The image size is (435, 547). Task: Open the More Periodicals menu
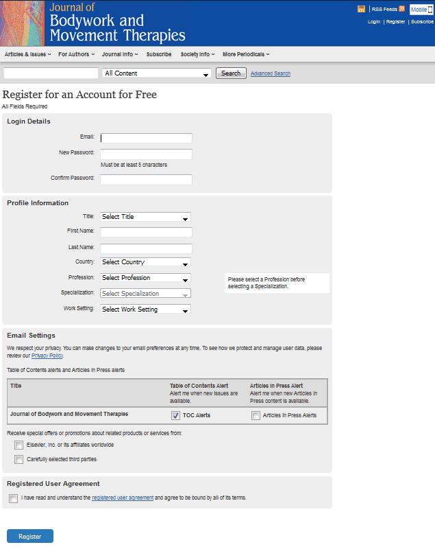[246, 54]
